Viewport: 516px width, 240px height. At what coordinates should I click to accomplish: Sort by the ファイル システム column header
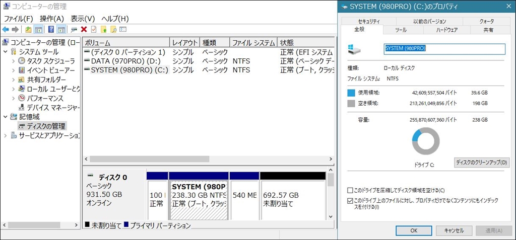click(x=253, y=43)
